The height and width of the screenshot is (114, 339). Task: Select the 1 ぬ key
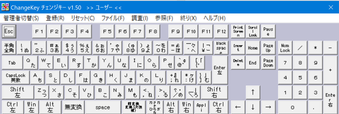(24, 48)
